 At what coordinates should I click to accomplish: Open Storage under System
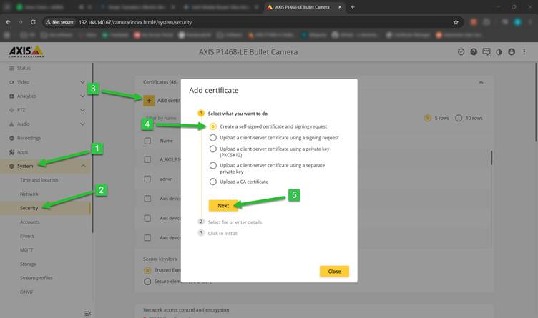[x=28, y=264]
